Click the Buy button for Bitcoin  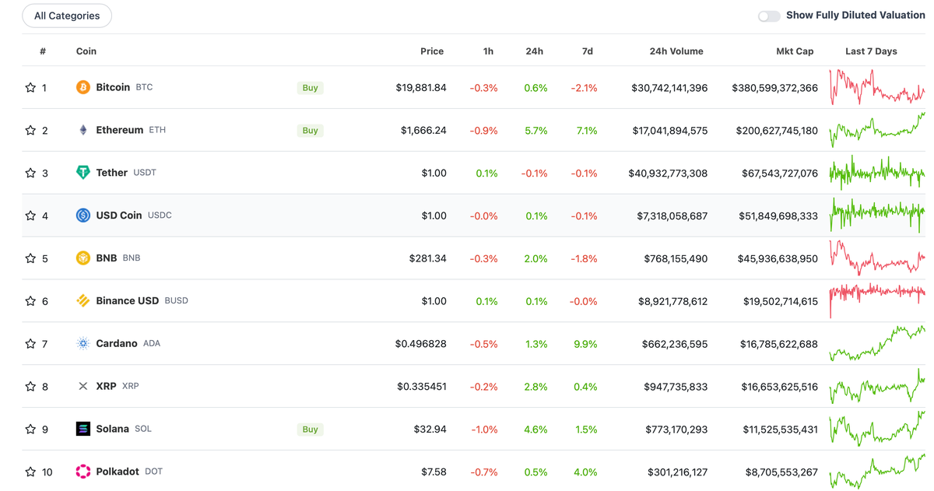(310, 88)
